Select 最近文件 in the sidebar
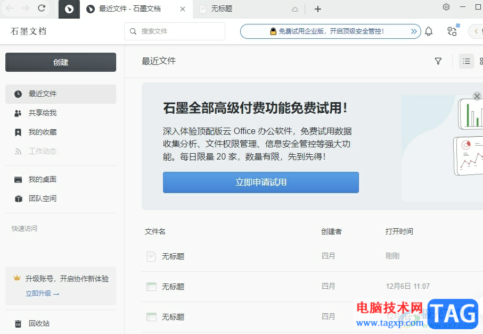 [61, 94]
